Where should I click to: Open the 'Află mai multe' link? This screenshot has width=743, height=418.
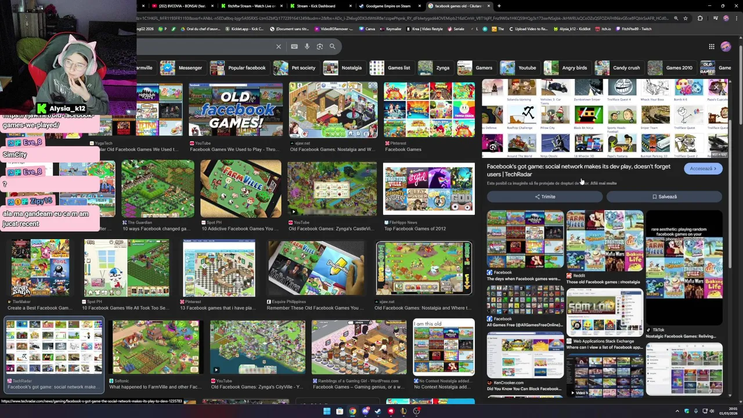[603, 183]
